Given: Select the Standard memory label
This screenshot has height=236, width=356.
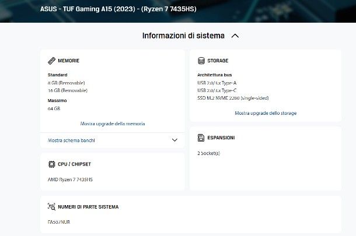Looking at the screenshot, I should (x=57, y=75).
